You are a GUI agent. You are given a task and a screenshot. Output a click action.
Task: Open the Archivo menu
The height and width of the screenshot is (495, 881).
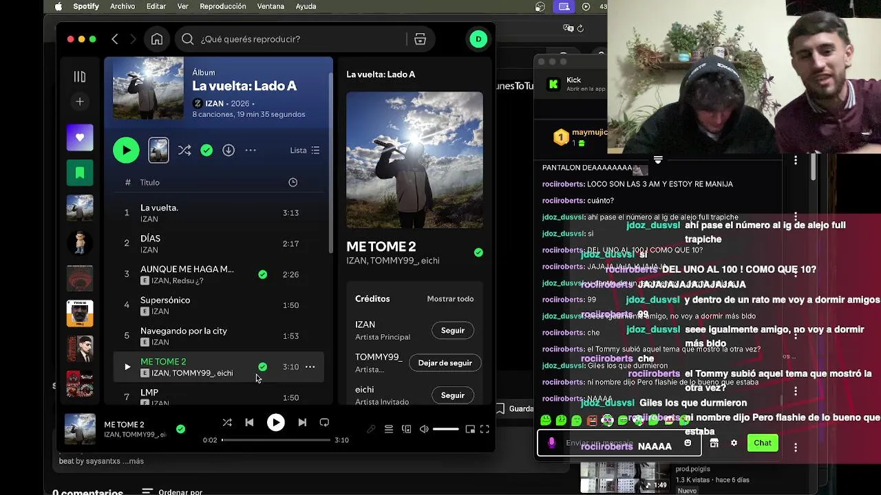123,6
